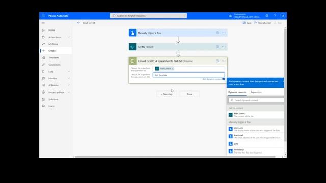Open the Flow checker

(262, 23)
